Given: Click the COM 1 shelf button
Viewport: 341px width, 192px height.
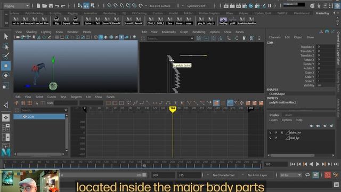Looking at the screenshot, I should pos(151,21).
